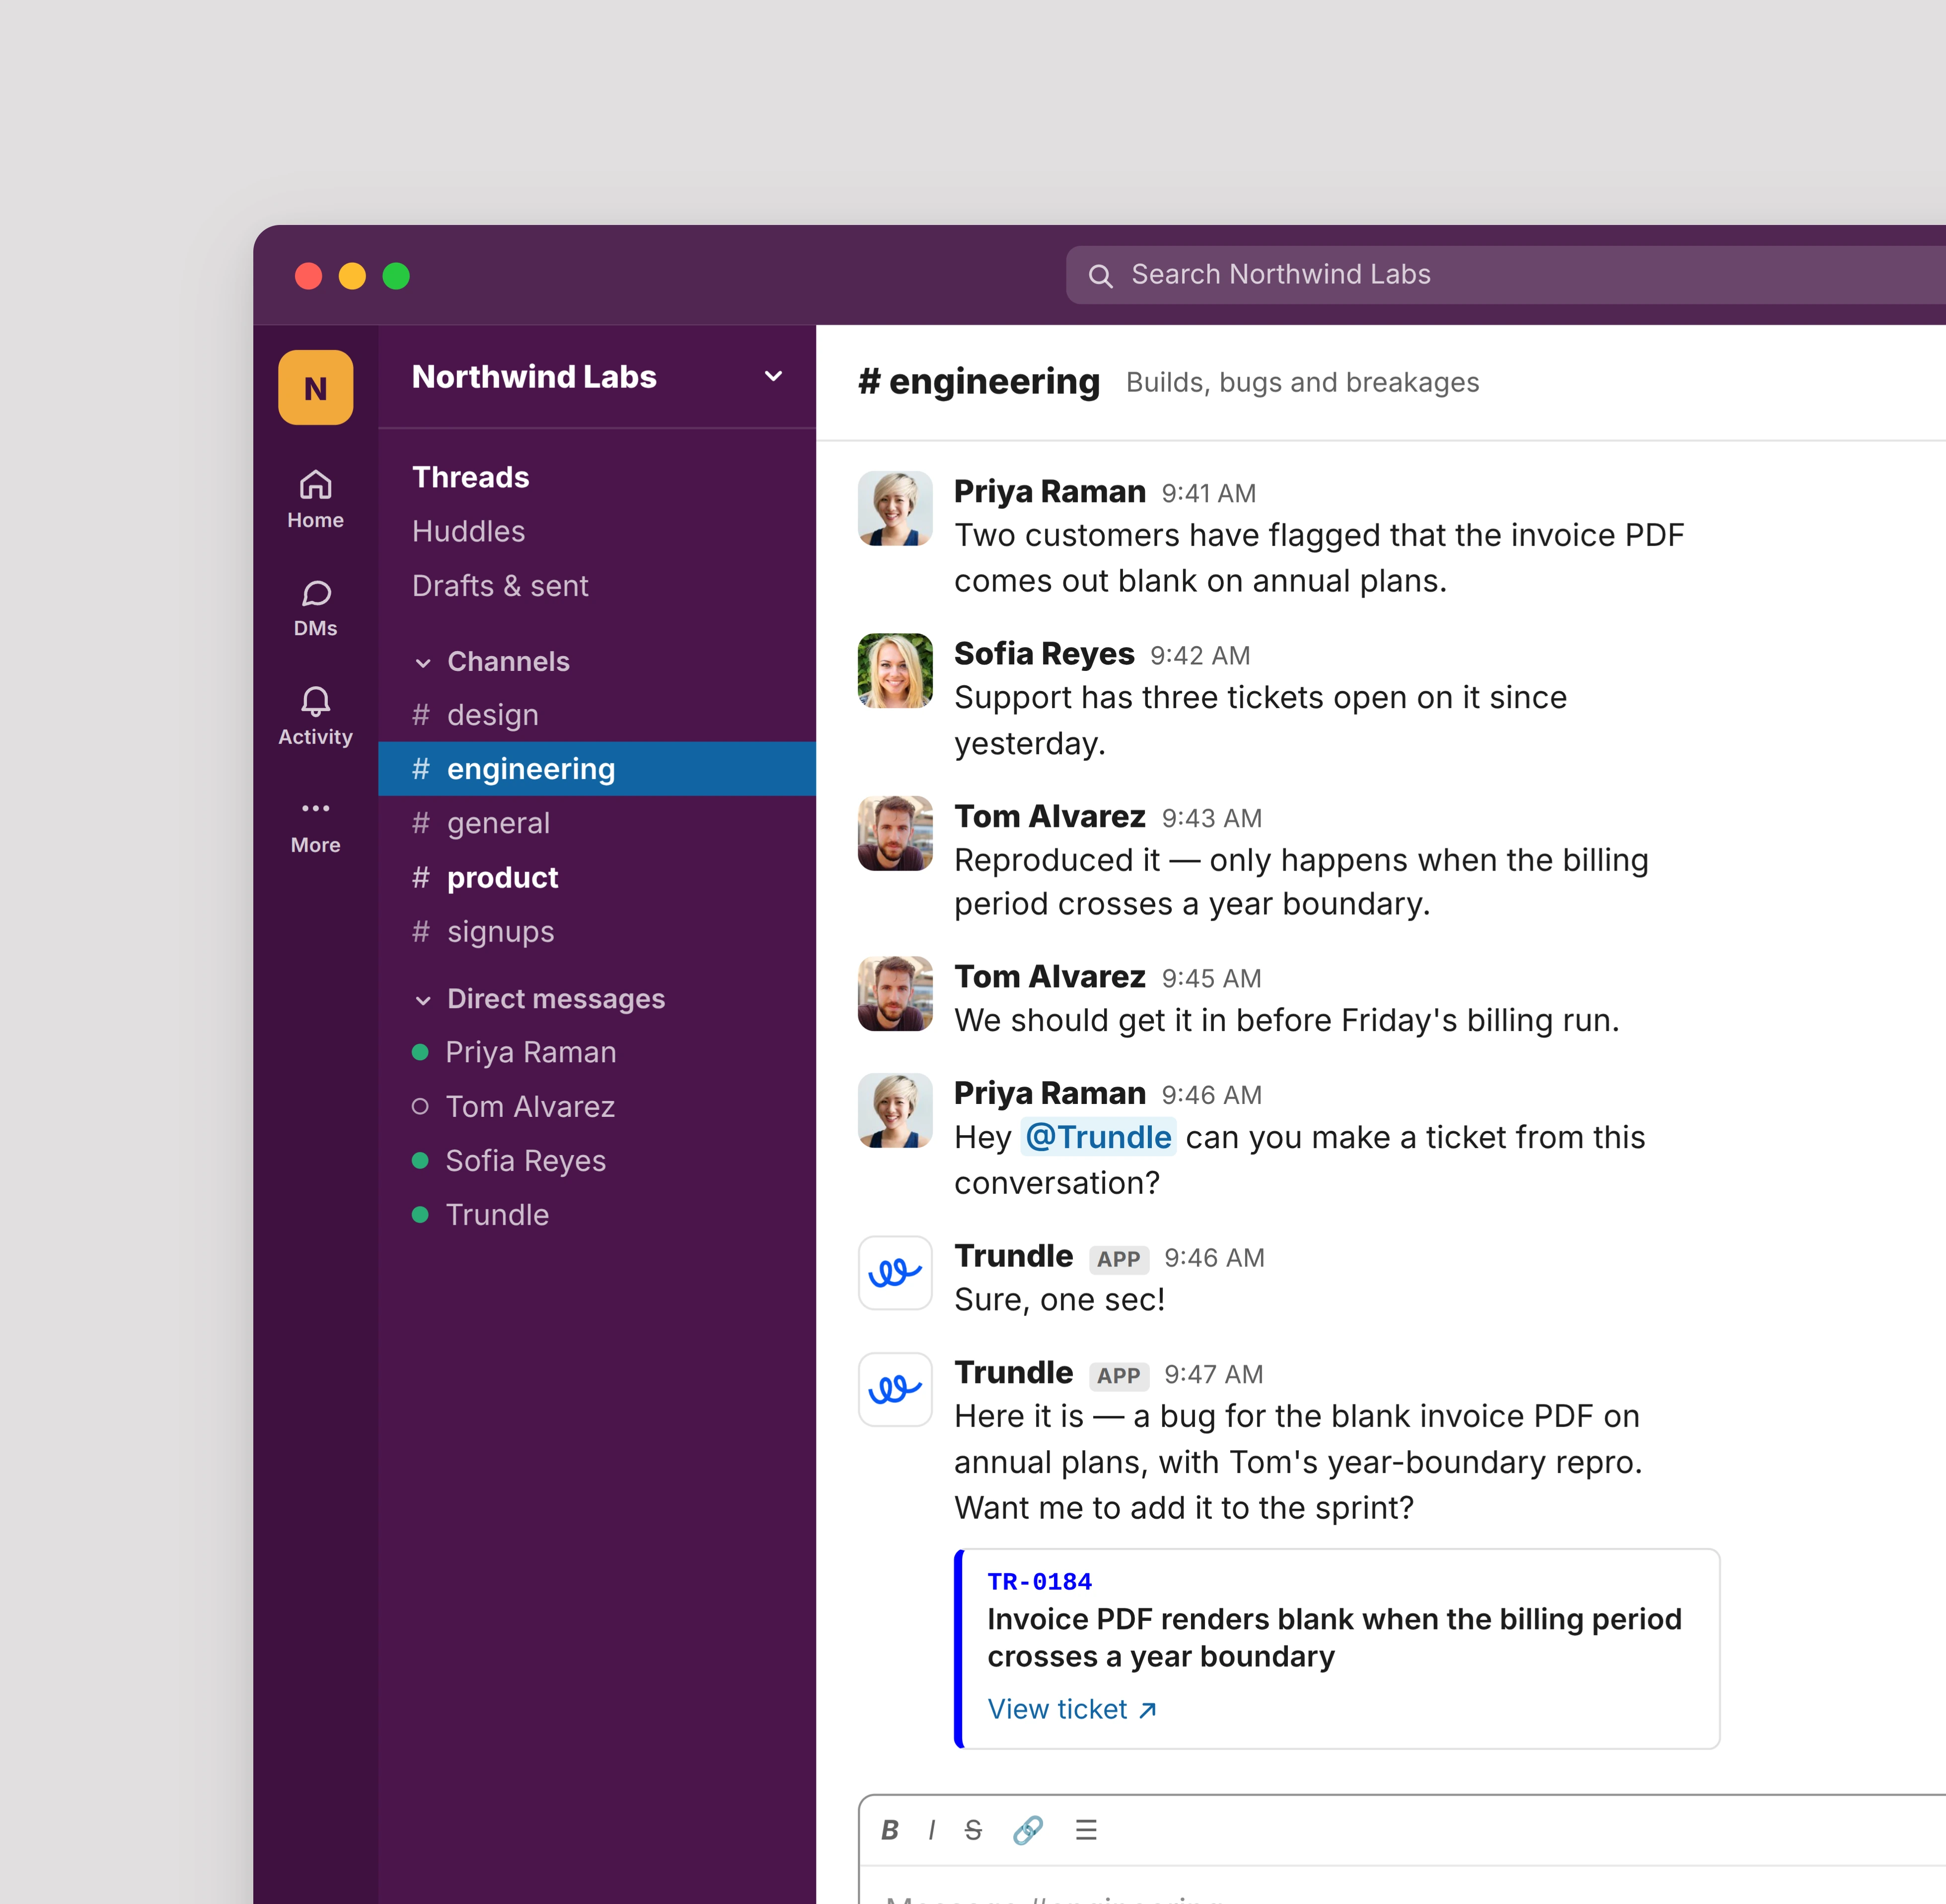Click the # engineering channel title
Screen dimensions: 1946x1904
point(979,382)
